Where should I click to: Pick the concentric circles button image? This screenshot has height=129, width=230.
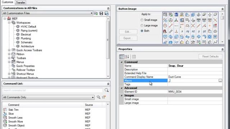(165, 26)
